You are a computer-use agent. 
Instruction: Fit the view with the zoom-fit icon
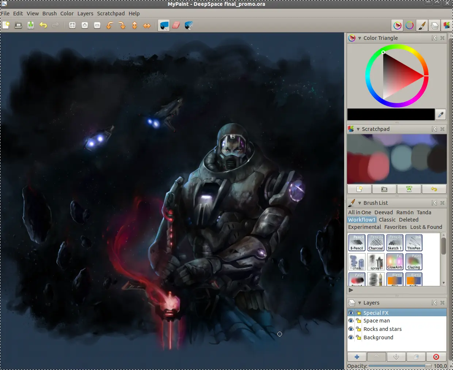tap(72, 25)
